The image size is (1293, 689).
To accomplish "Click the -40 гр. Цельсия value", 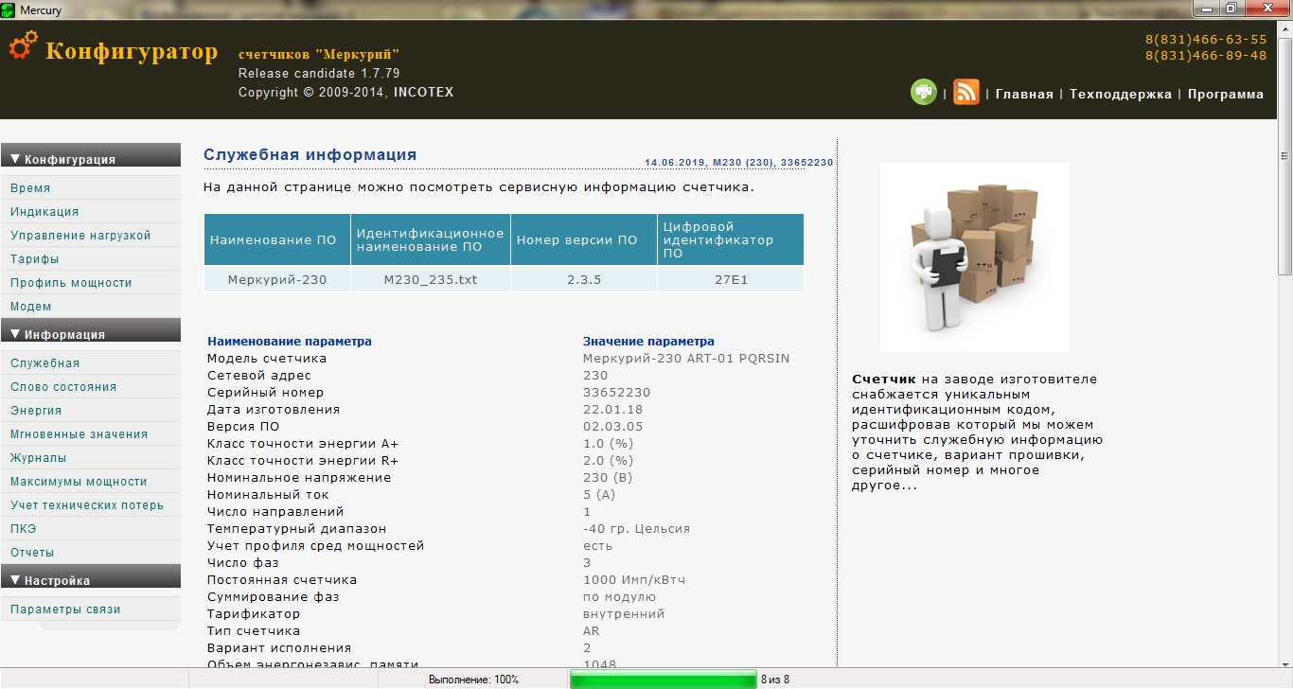I will [x=636, y=529].
